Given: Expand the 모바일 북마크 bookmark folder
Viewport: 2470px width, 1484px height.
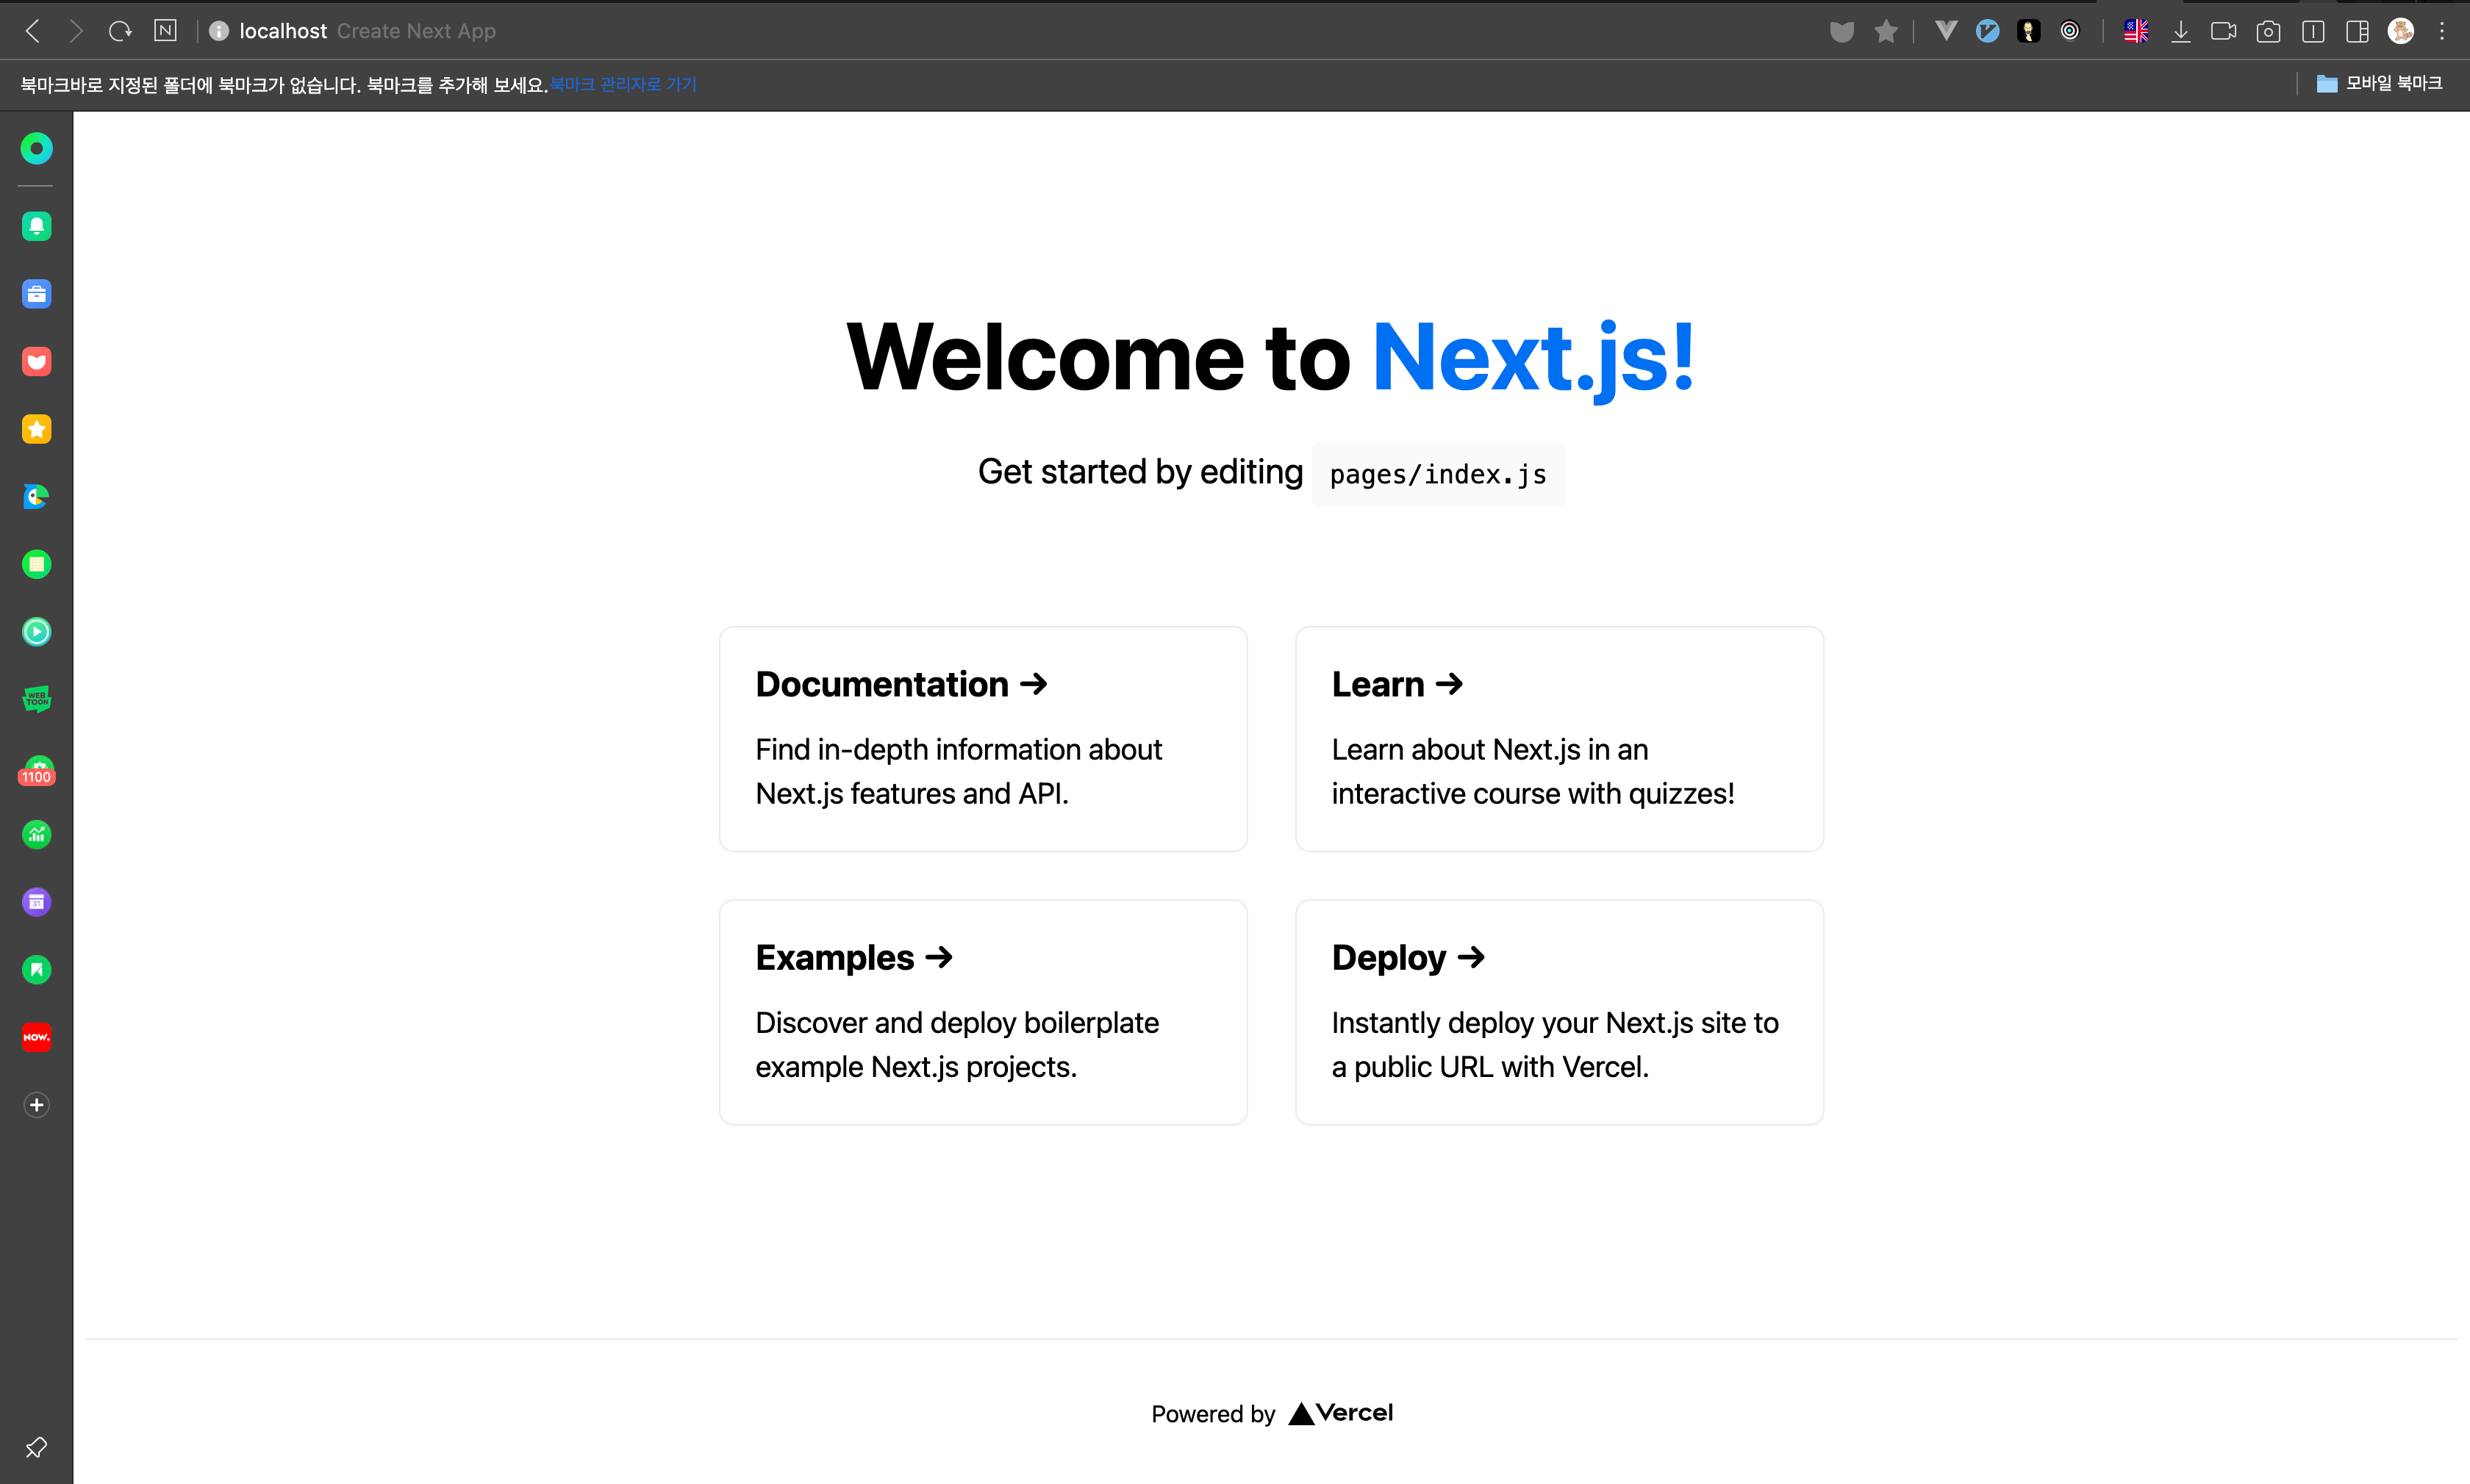Looking at the screenshot, I should click(2380, 84).
